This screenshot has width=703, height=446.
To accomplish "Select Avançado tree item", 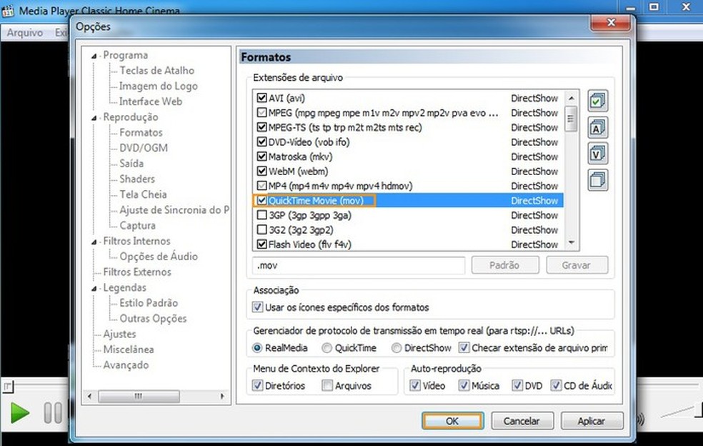I will click(126, 365).
